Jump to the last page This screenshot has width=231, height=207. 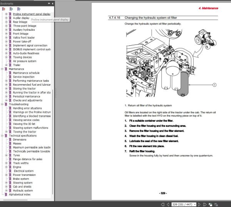pyautogui.click(x=205, y=204)
